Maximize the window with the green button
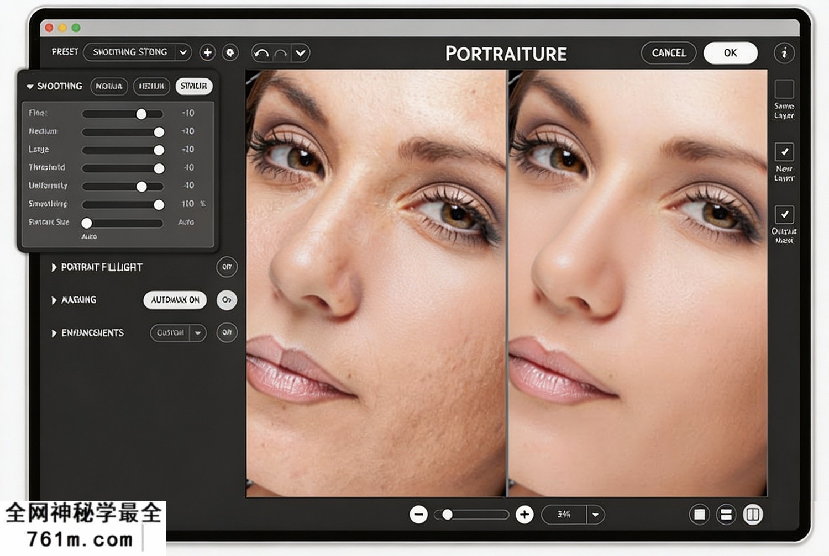The height and width of the screenshot is (556, 829). point(76,28)
